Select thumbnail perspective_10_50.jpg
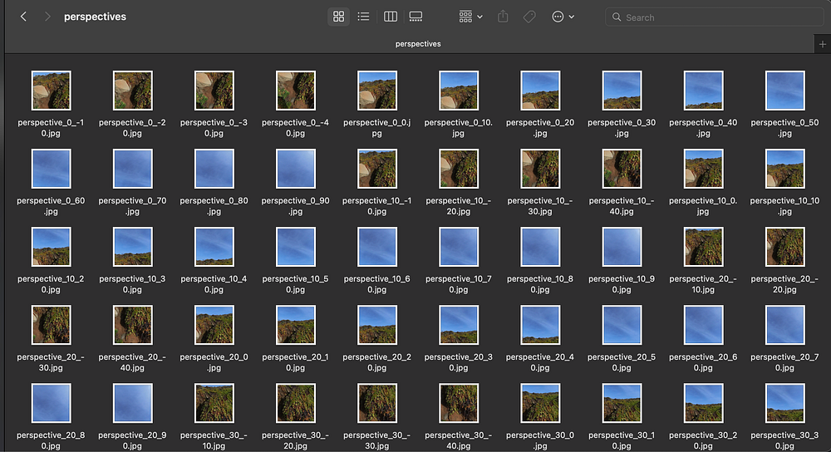The image size is (831, 452). coord(296,247)
